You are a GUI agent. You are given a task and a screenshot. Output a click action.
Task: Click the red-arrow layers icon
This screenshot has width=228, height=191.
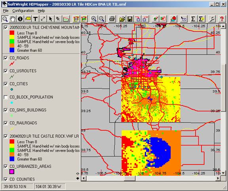point(76,19)
